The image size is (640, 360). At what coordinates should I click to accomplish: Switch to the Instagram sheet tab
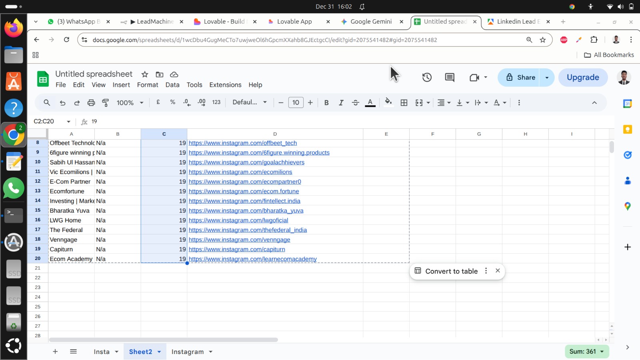188,352
